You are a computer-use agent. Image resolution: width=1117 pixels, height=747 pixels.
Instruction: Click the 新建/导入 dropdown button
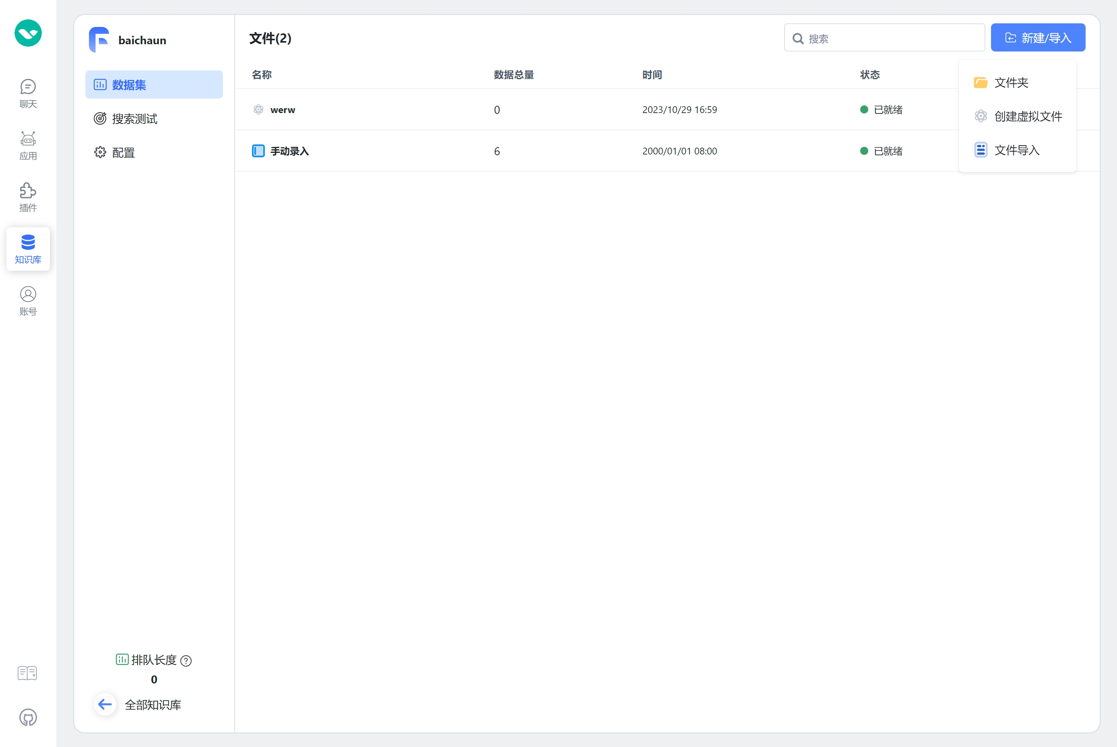click(x=1037, y=38)
